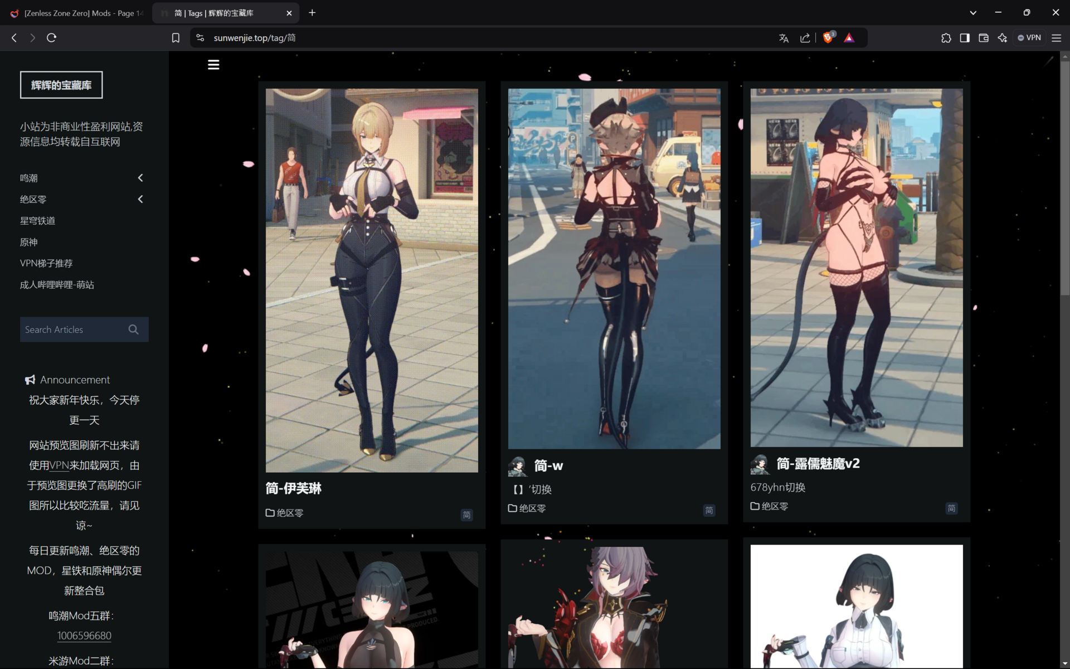Screen dimensions: 1070x669
Task: Open the 简-露儒魅魔v2 post title
Action: [x=818, y=463]
